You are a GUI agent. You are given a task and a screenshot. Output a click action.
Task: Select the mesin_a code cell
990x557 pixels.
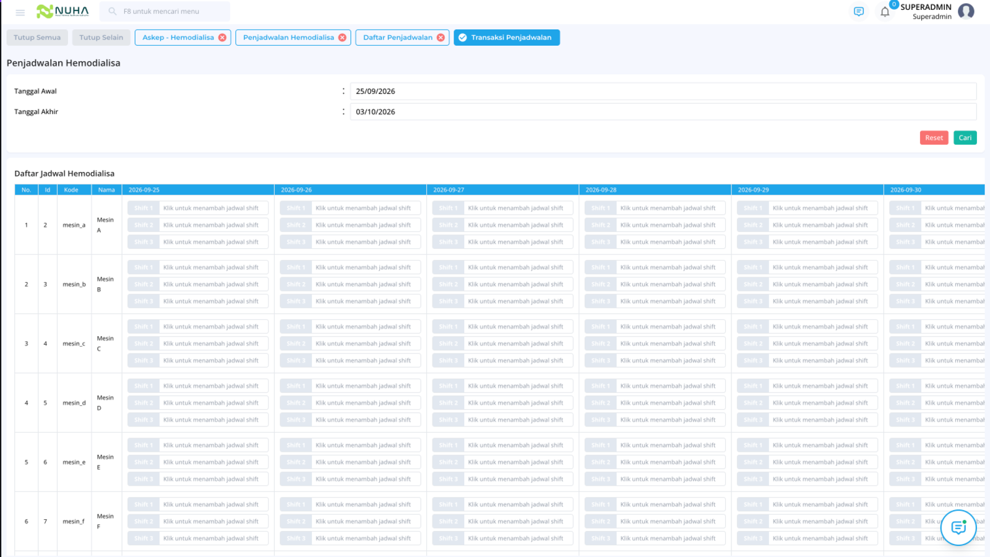pyautogui.click(x=74, y=225)
